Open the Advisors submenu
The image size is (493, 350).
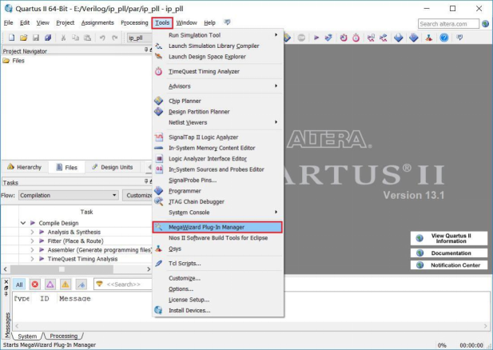click(x=218, y=86)
